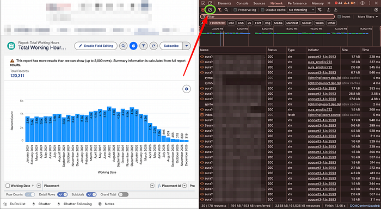Image resolution: width=381 pixels, height=209 pixels.
Task: Switch to the Memory tab
Action: pyautogui.click(x=317, y=3)
